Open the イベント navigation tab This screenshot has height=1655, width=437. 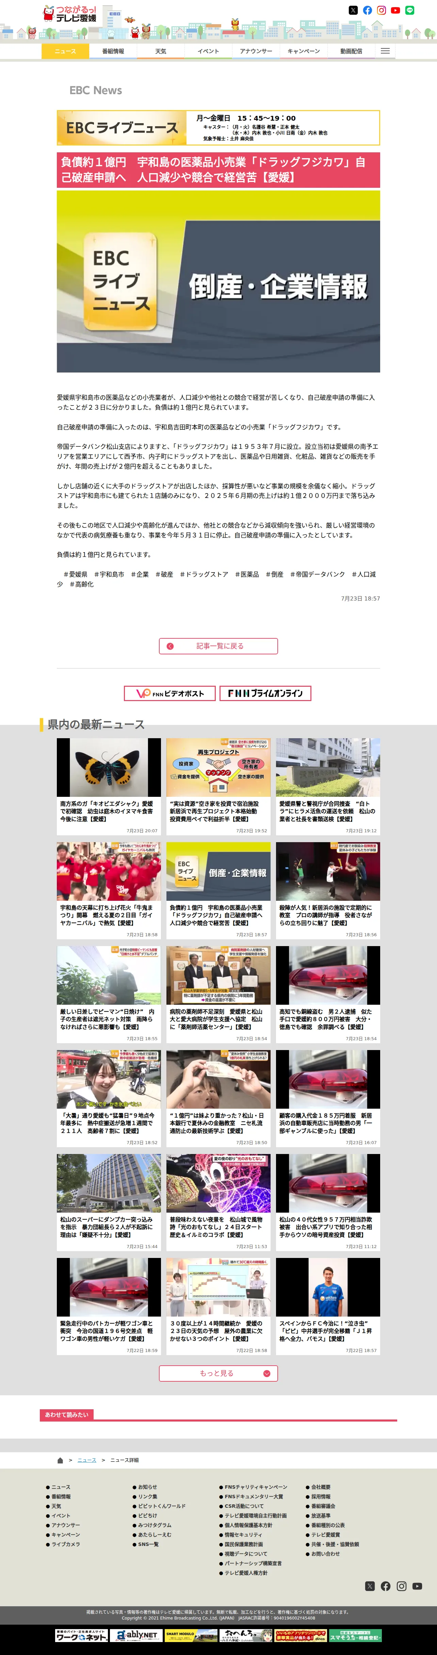(208, 51)
